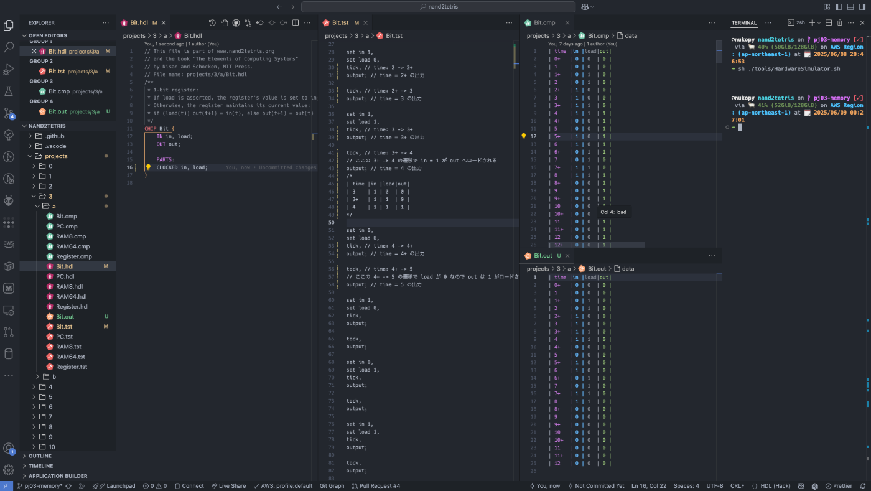Viewport: 871px width, 491px height.
Task: Open the Explorer view in activity bar
Action: click(9, 26)
